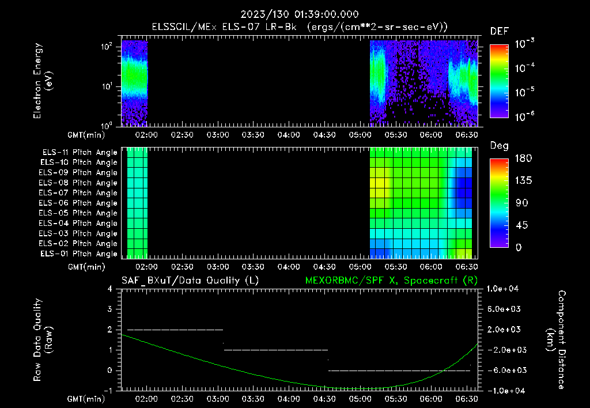Click the SAF_BXuT/Data Quality (L) label
Image resolution: width=590 pixels, height=408 pixels.
pyautogui.click(x=190, y=281)
